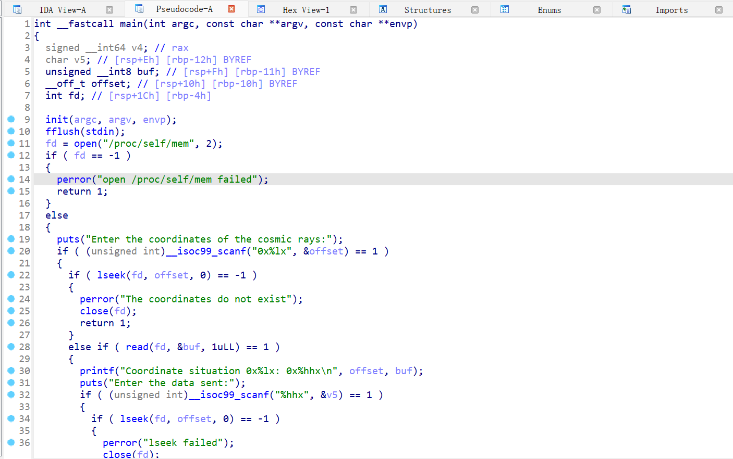
Task: Toggle breakpoint dot on line 28
Action: click(11, 347)
